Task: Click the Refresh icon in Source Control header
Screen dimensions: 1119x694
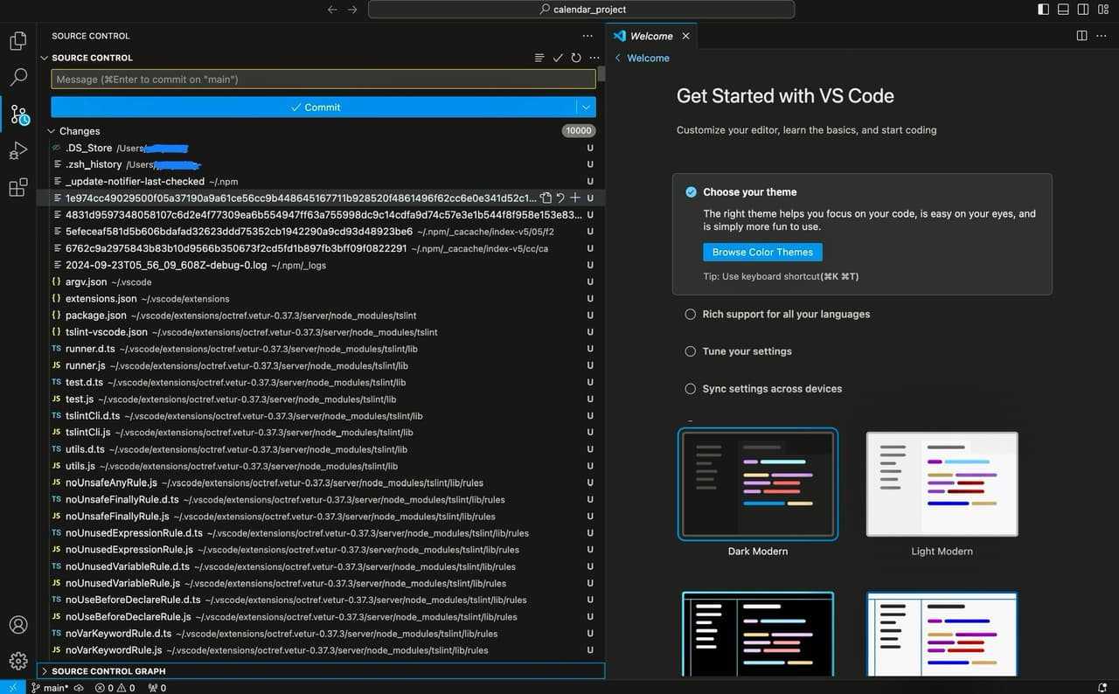Action: pos(576,58)
